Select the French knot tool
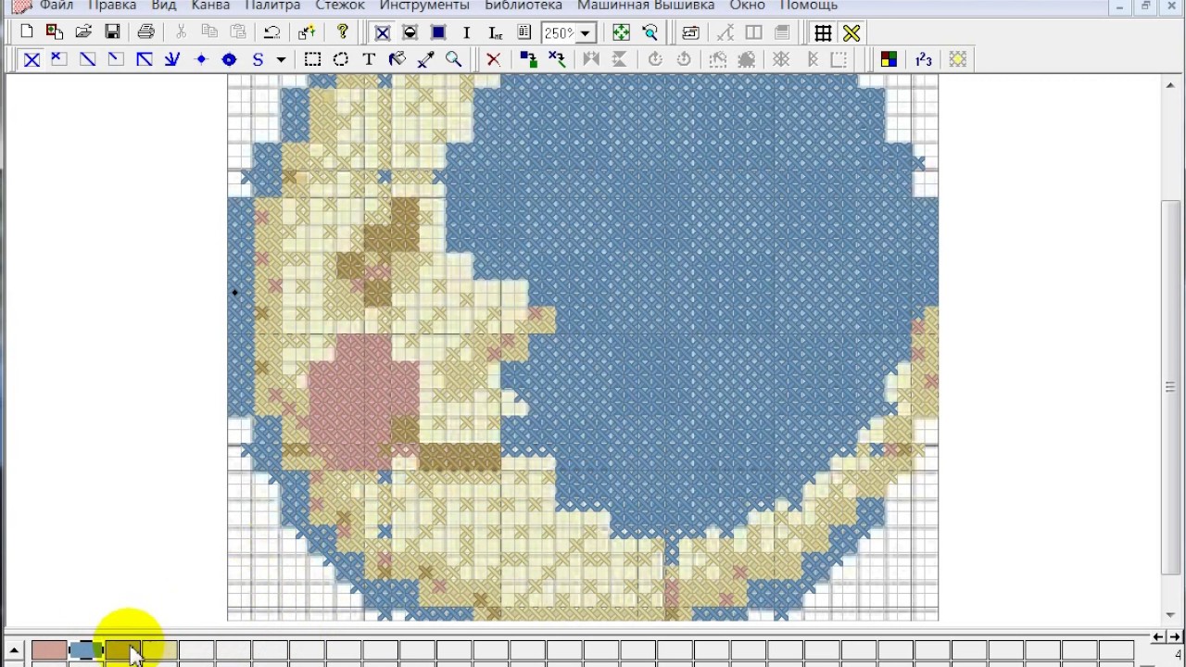The height and width of the screenshot is (667, 1186). click(x=201, y=59)
